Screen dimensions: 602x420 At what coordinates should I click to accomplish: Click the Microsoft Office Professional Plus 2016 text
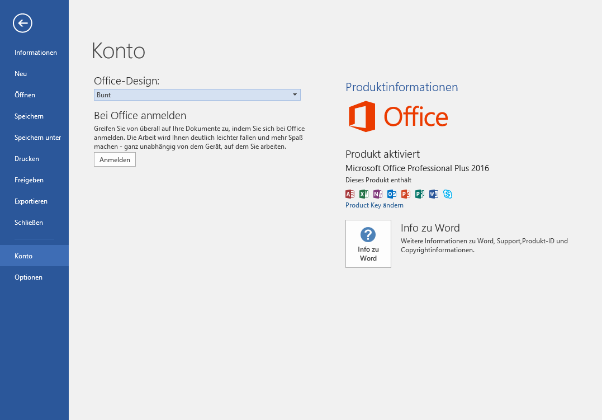click(417, 168)
